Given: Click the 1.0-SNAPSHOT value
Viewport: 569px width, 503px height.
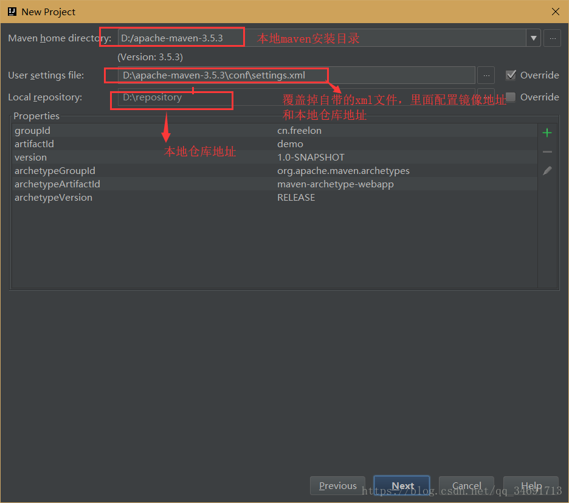Looking at the screenshot, I should (311, 158).
